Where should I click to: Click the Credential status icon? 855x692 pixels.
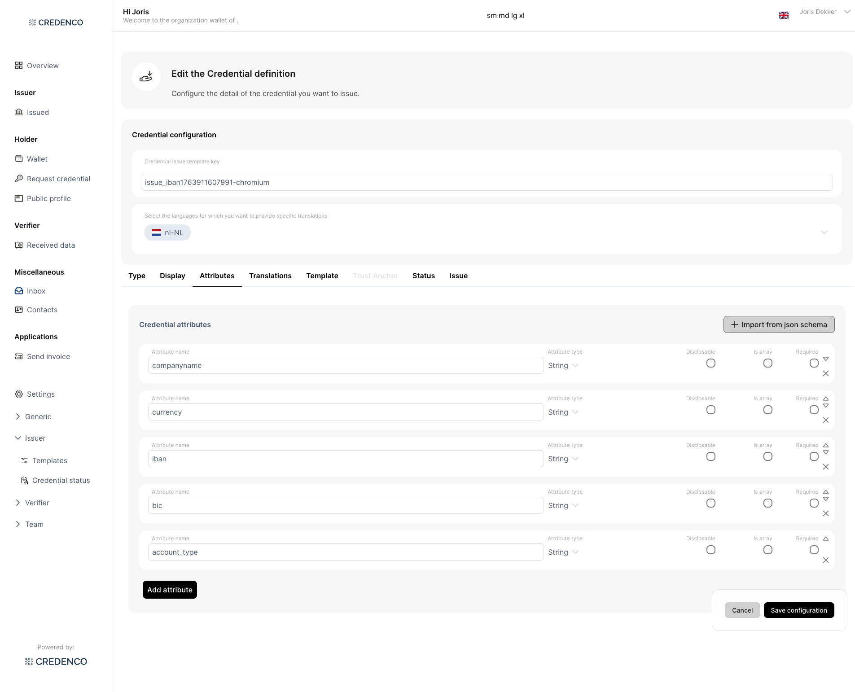(24, 480)
